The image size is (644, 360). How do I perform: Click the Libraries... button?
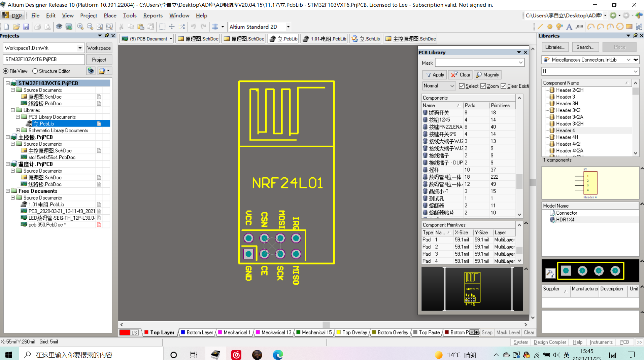(555, 47)
